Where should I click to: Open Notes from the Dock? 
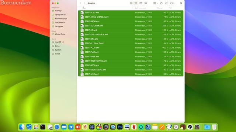point(155,127)
